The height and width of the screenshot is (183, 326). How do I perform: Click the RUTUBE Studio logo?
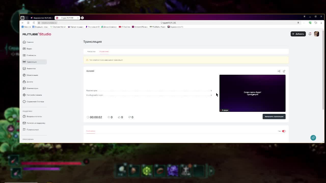point(37,34)
